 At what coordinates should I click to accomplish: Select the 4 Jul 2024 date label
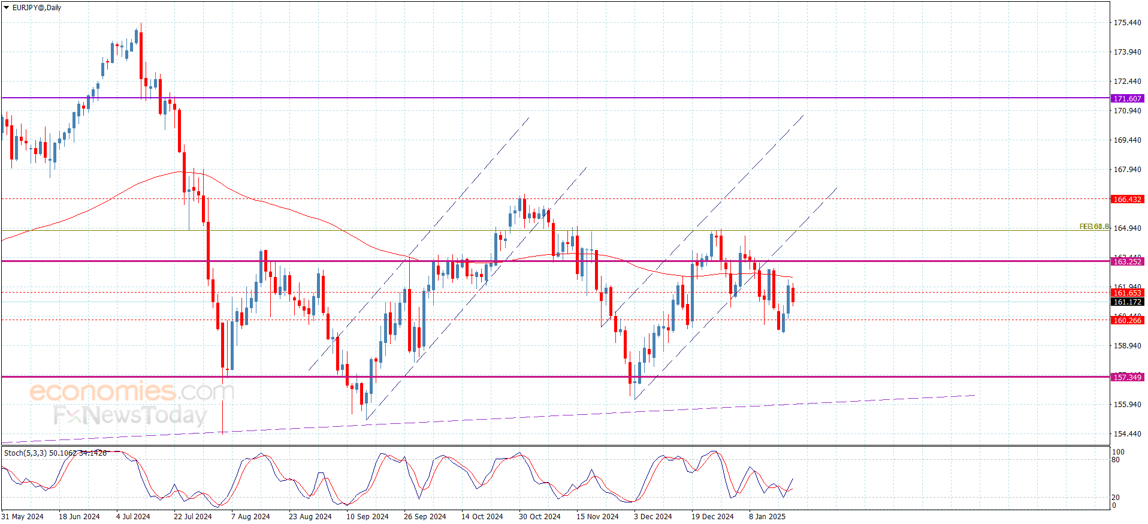(133, 517)
